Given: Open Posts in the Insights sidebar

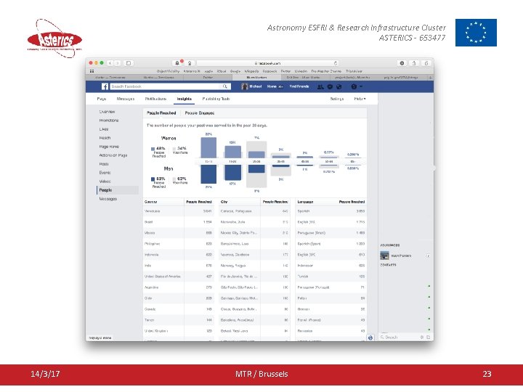Looking at the screenshot, I should [x=104, y=163].
